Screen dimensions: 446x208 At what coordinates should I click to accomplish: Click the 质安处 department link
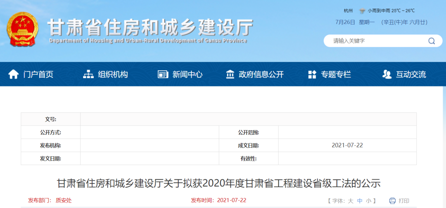coord(64,200)
